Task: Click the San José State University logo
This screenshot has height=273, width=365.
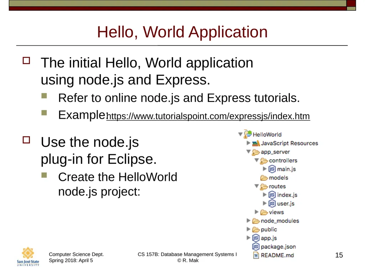Action: pyautogui.click(x=28, y=257)
